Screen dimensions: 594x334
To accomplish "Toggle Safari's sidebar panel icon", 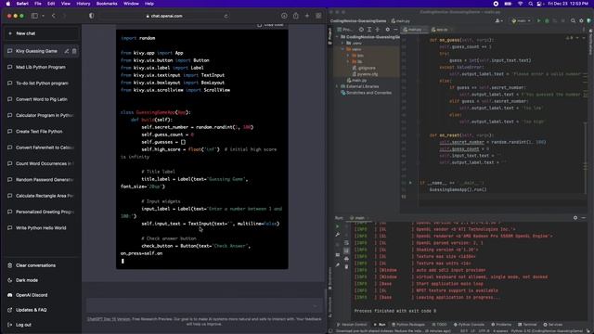I will (34, 16).
